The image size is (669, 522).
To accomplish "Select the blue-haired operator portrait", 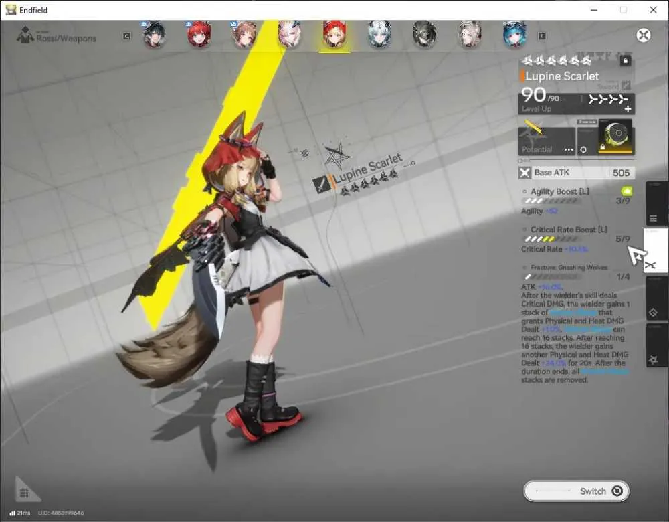I will 514,35.
